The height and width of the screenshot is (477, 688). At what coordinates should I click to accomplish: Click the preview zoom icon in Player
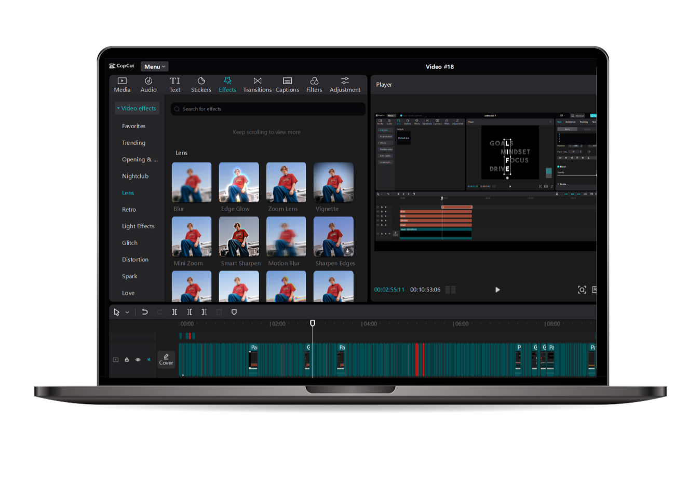(x=582, y=290)
